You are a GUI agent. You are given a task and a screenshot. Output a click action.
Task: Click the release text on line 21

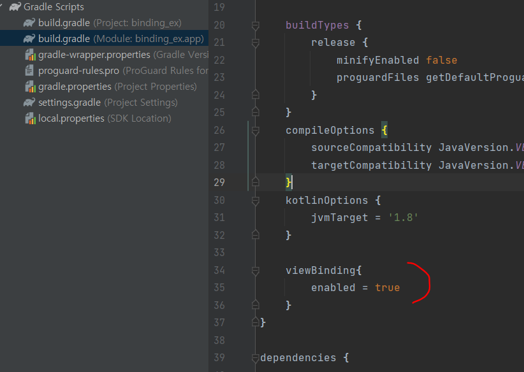click(x=333, y=43)
